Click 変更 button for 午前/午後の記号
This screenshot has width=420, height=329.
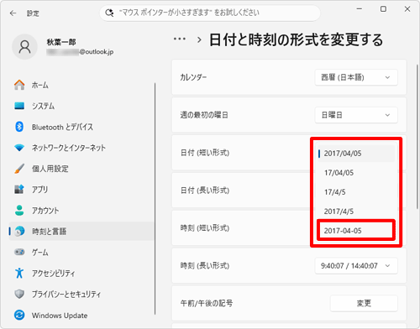(364, 303)
